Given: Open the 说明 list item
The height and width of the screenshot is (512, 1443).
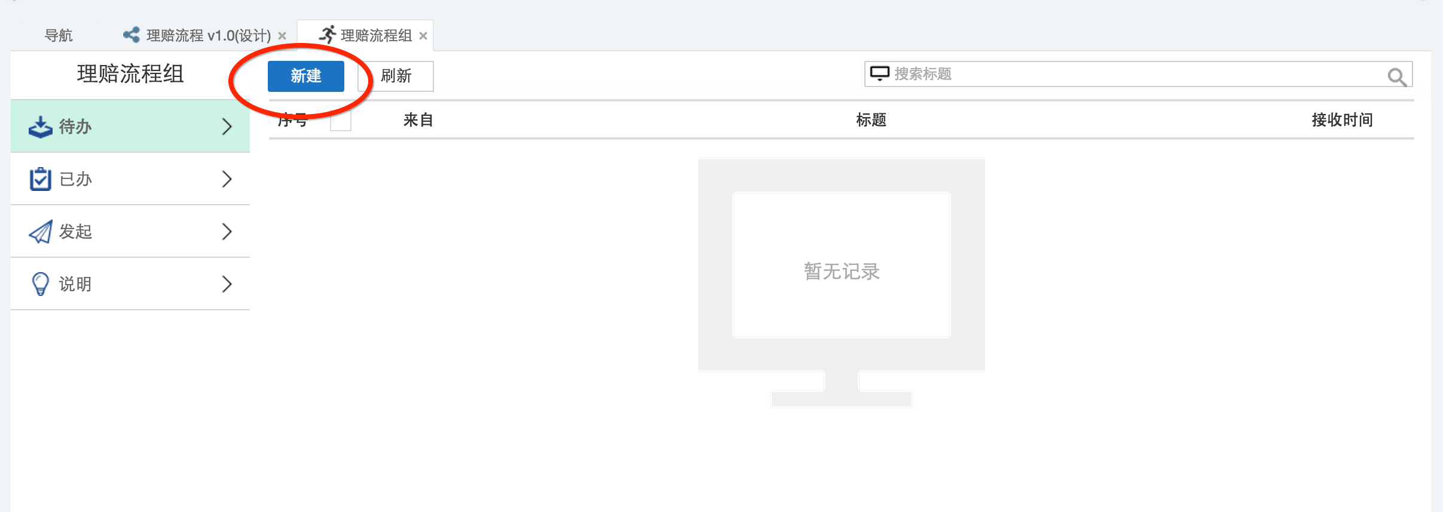Looking at the screenshot, I should 130,284.
